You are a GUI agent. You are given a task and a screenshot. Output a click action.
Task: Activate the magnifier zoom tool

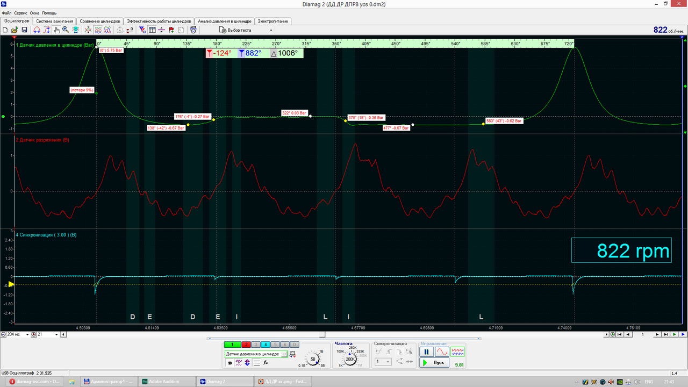coord(66,30)
